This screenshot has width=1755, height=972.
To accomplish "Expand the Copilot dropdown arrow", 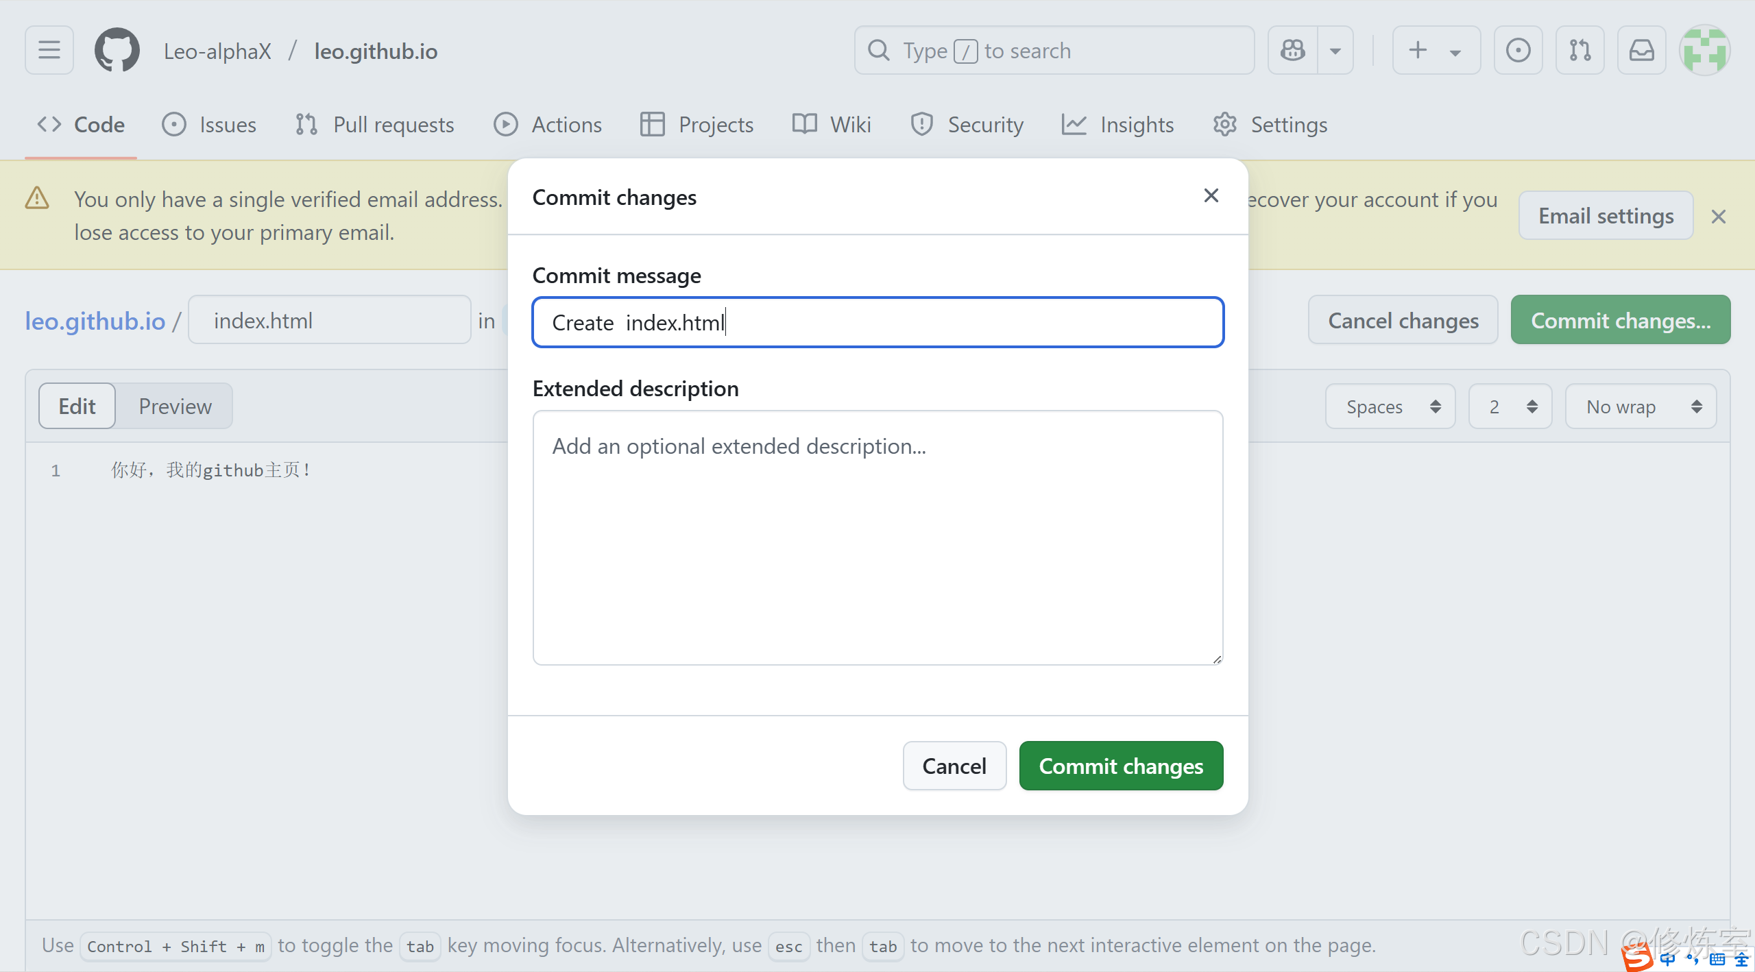I will tap(1335, 50).
